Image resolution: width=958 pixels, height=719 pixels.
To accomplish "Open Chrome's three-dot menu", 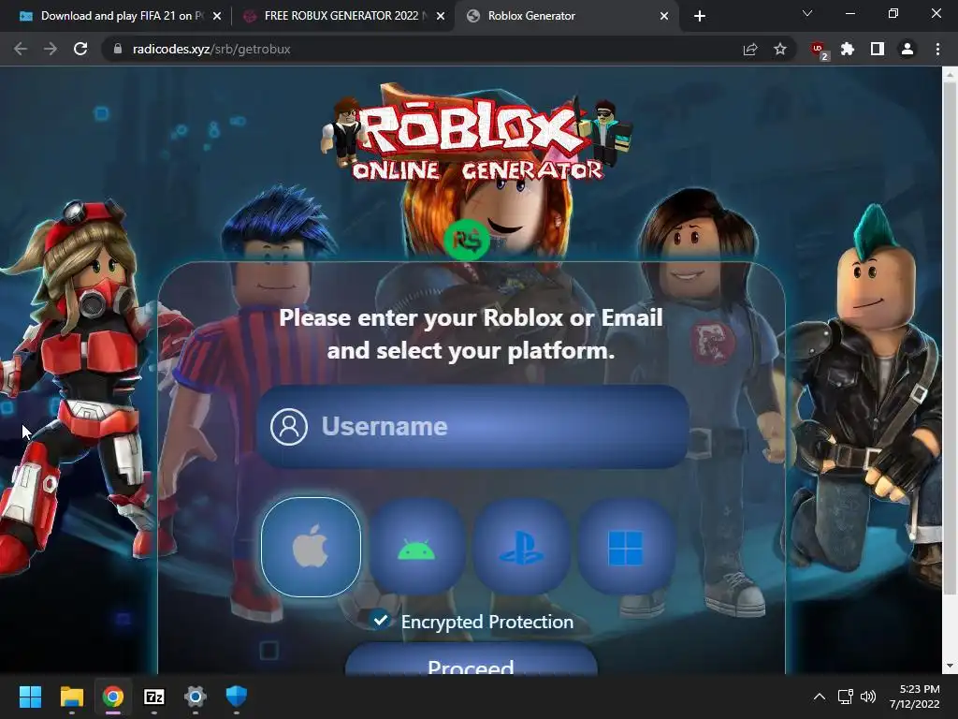I will click(x=937, y=49).
